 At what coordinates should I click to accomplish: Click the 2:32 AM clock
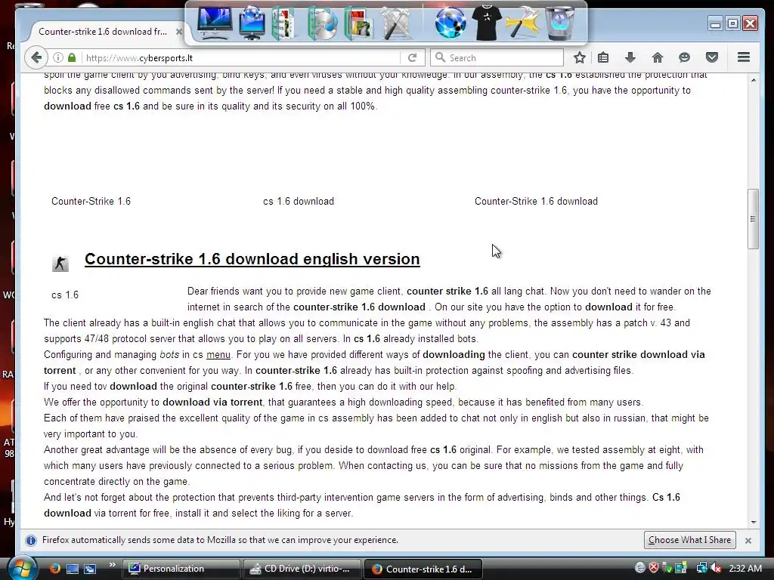pos(745,569)
